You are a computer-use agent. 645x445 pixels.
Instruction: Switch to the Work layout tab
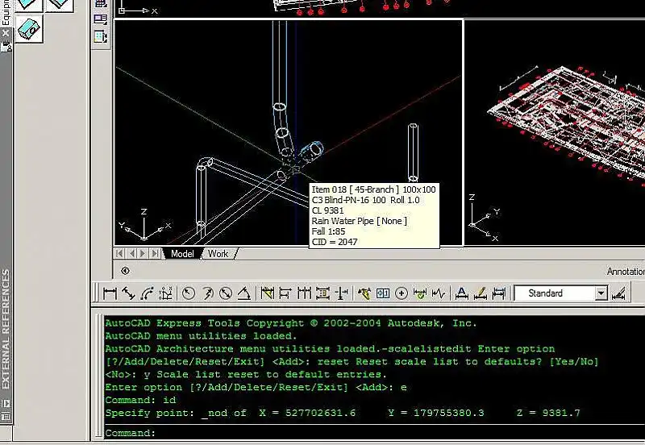point(218,253)
